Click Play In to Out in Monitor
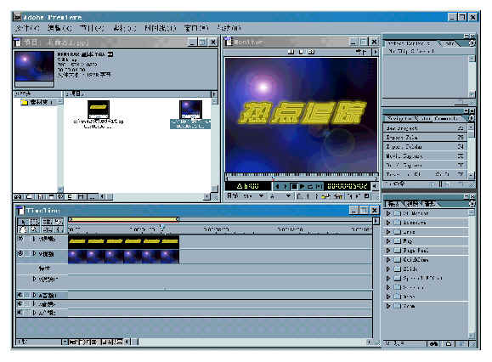 [319, 186]
